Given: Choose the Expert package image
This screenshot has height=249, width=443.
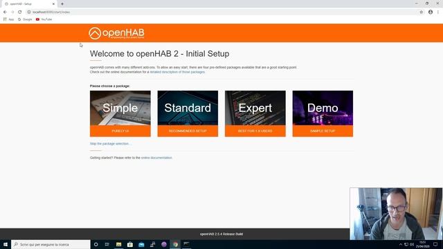Looking at the screenshot, I should (x=255, y=108).
